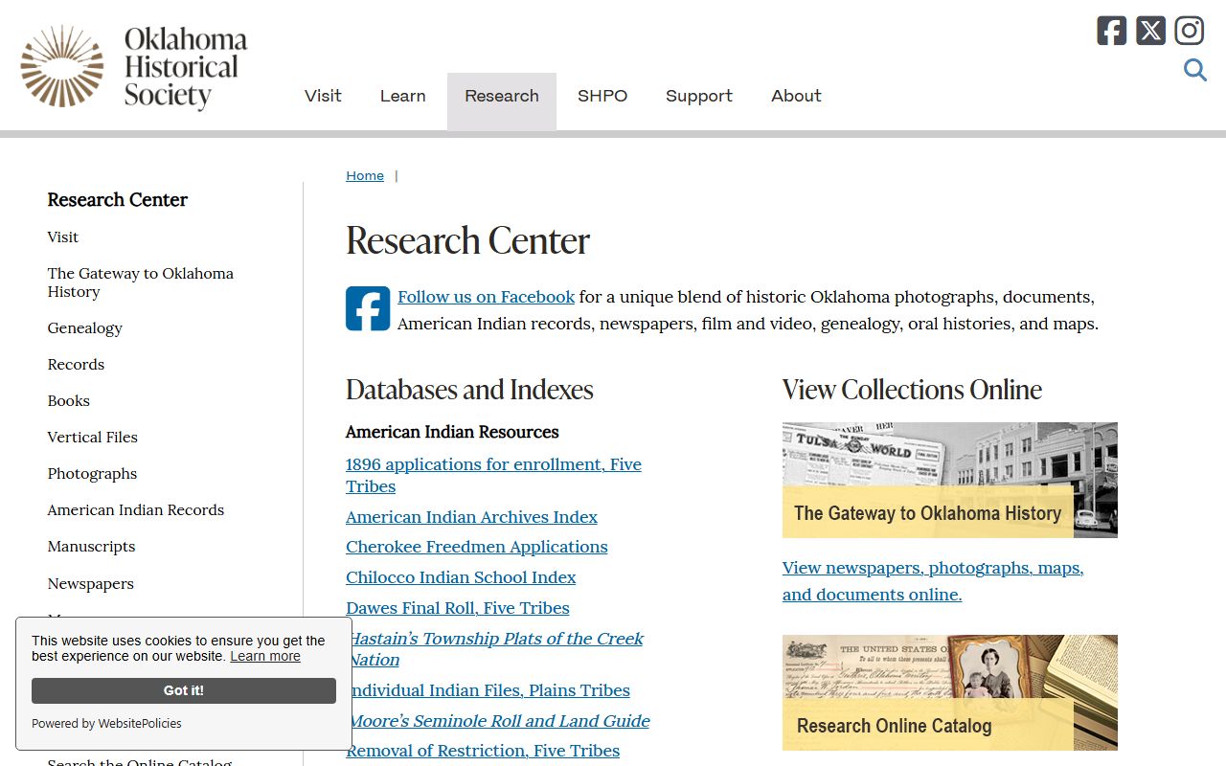Open American Indian Records in the sidebar
The width and height of the screenshot is (1226, 766).
[x=136, y=509]
